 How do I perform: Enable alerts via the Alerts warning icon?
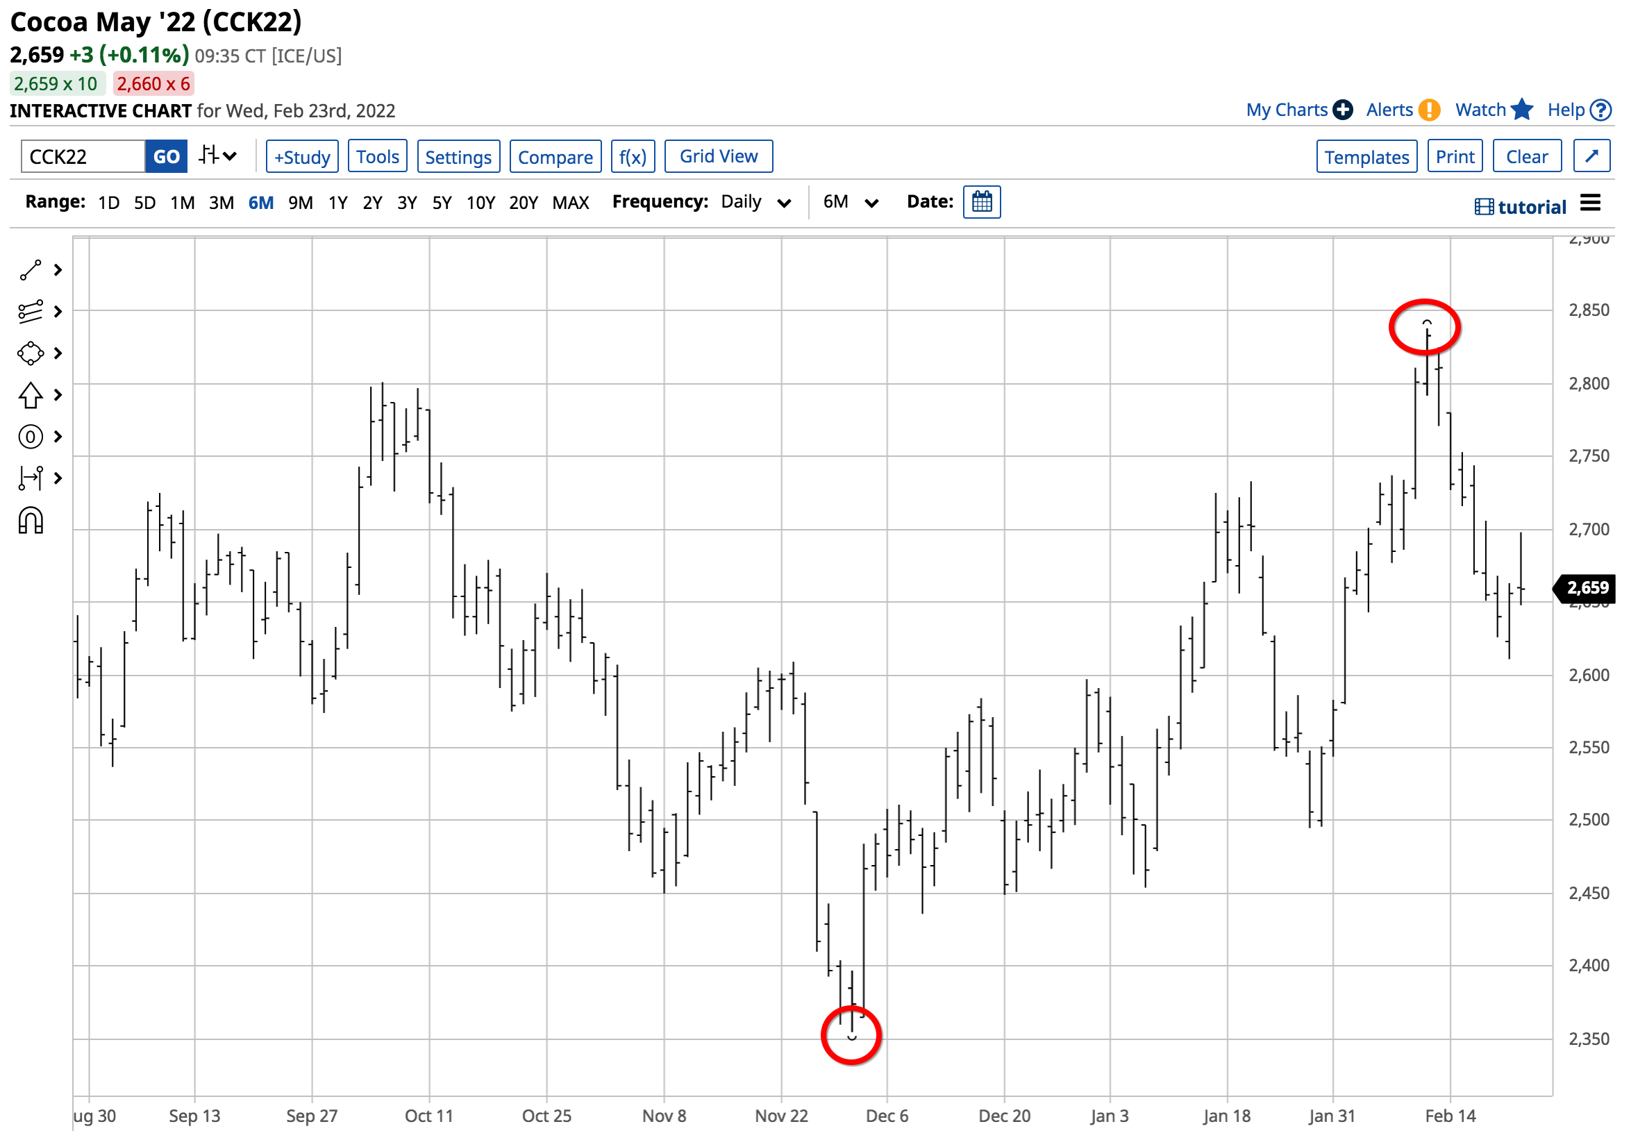point(1429,110)
